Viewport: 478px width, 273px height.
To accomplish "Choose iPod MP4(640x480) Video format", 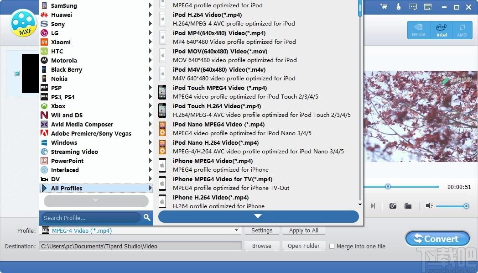I will coord(258,37).
